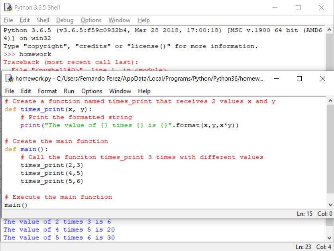This screenshot has width=334, height=251.
Task: Open the Debug menu in Python Shell
Action: 65,20
